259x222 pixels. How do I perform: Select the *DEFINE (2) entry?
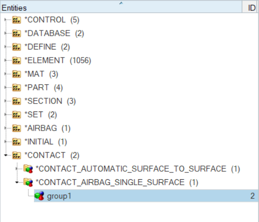point(47,47)
